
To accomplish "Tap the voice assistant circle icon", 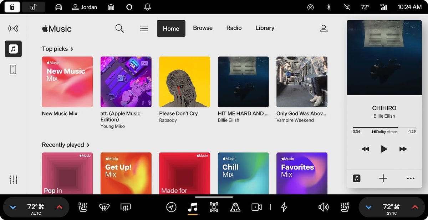I will tap(129, 7).
